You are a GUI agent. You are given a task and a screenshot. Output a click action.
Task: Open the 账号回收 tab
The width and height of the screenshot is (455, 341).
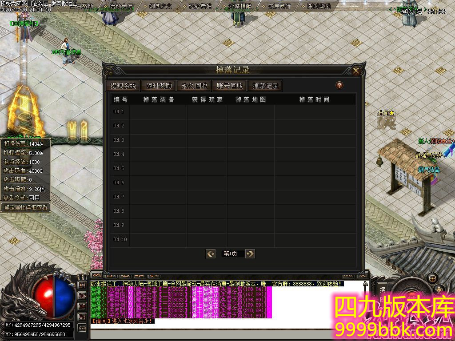click(230, 86)
